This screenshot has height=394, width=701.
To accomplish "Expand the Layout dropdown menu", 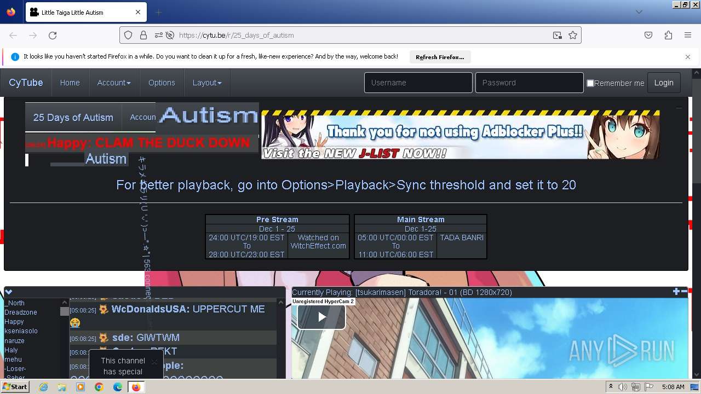I will click(207, 83).
